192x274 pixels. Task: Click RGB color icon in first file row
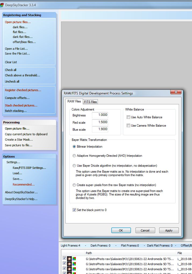click(74, 259)
